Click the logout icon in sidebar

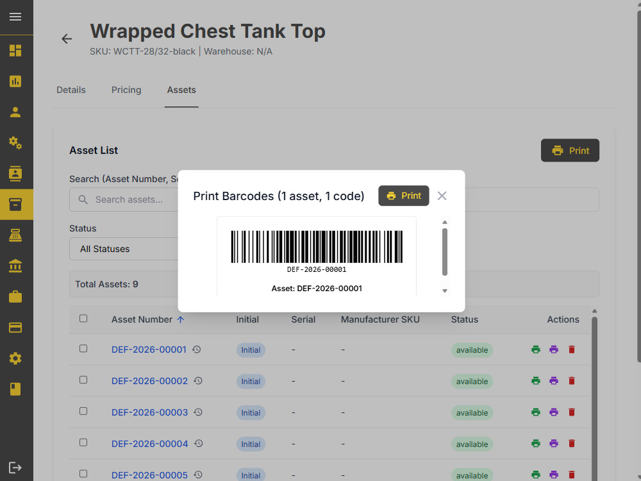15,468
